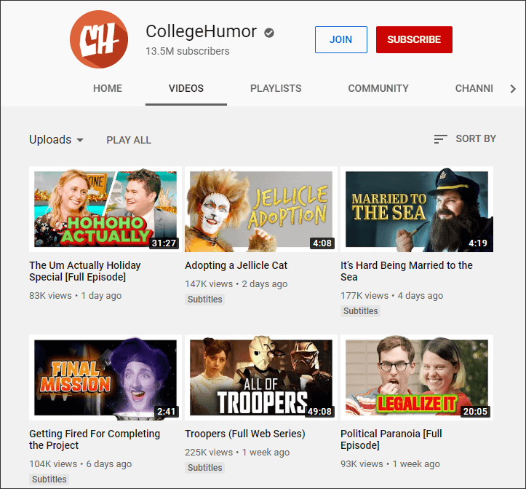This screenshot has height=489, width=526.
Task: Click the 2:41 duration badge
Action: pyautogui.click(x=167, y=411)
